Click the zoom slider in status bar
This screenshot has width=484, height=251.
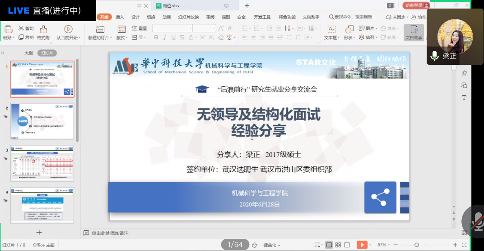pyautogui.click(x=417, y=245)
